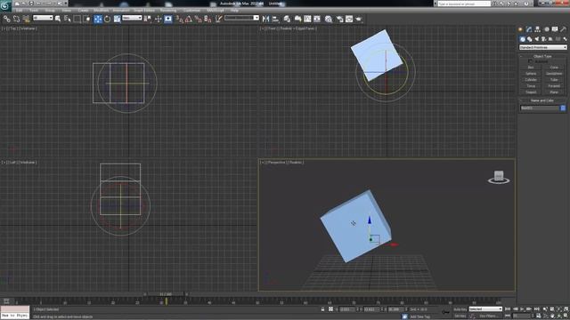Click the Plane primitive button
This screenshot has width=570, height=320.
click(554, 92)
